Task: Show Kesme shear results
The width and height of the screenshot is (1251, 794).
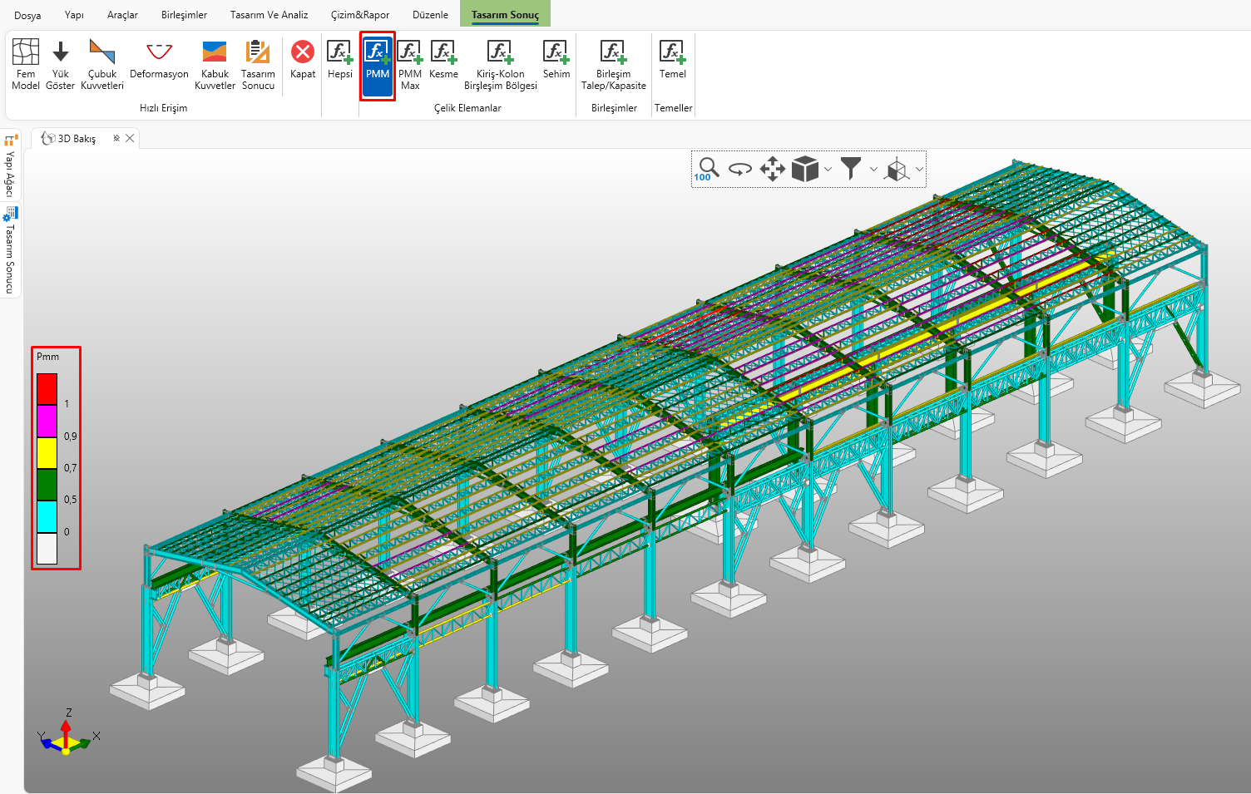Action: [x=443, y=60]
